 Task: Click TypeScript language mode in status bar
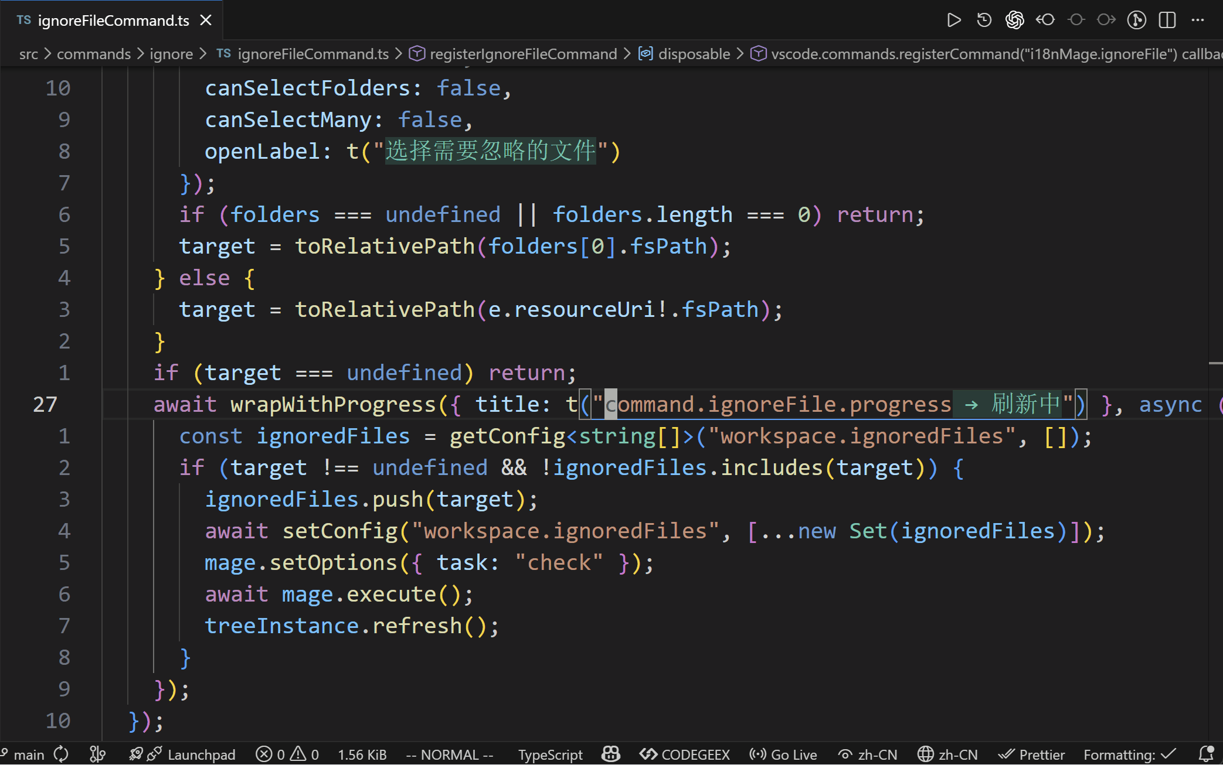click(550, 754)
